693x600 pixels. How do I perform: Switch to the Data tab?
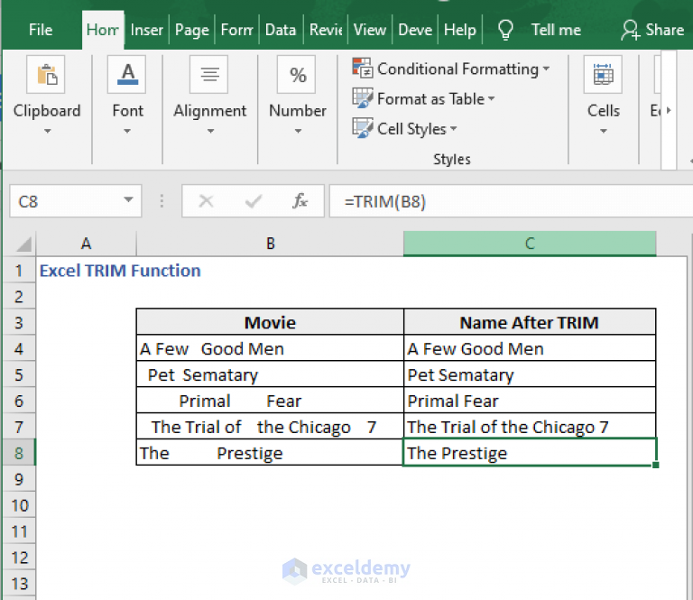pos(281,30)
